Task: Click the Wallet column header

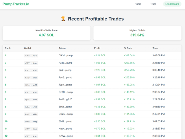Action: pos(27,48)
